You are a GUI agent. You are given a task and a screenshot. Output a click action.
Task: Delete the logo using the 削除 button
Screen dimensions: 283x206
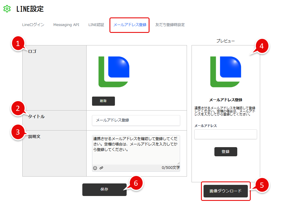103,101
